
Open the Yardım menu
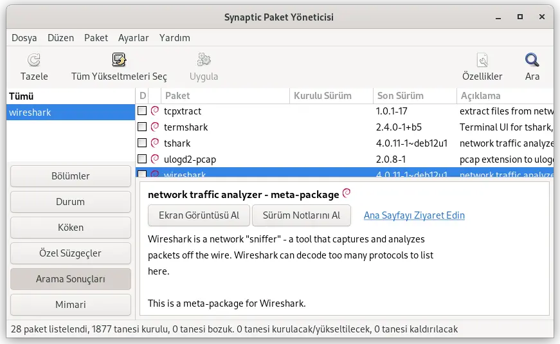coord(175,38)
